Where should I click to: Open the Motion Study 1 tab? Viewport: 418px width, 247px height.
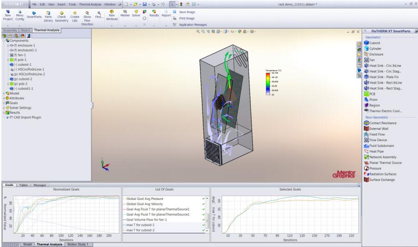[x=78, y=244]
